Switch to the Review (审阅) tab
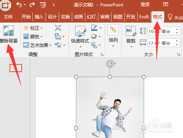 105,17
